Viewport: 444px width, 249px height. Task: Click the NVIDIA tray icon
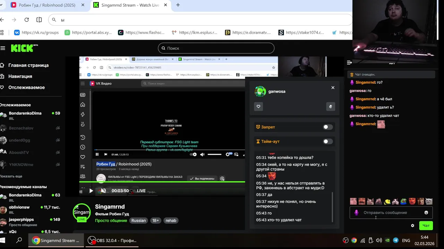387,240
